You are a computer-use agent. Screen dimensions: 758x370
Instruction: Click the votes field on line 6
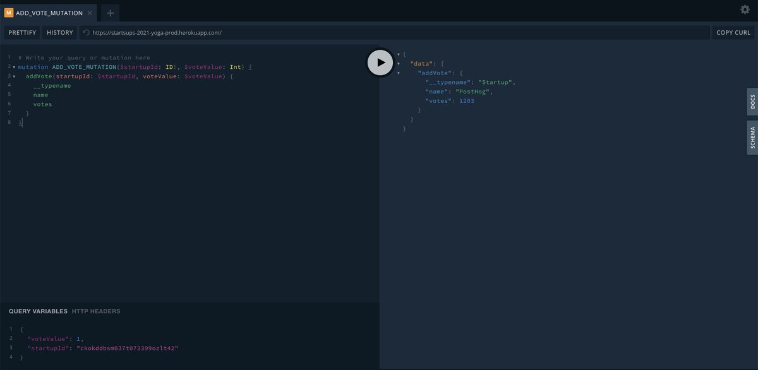43,104
